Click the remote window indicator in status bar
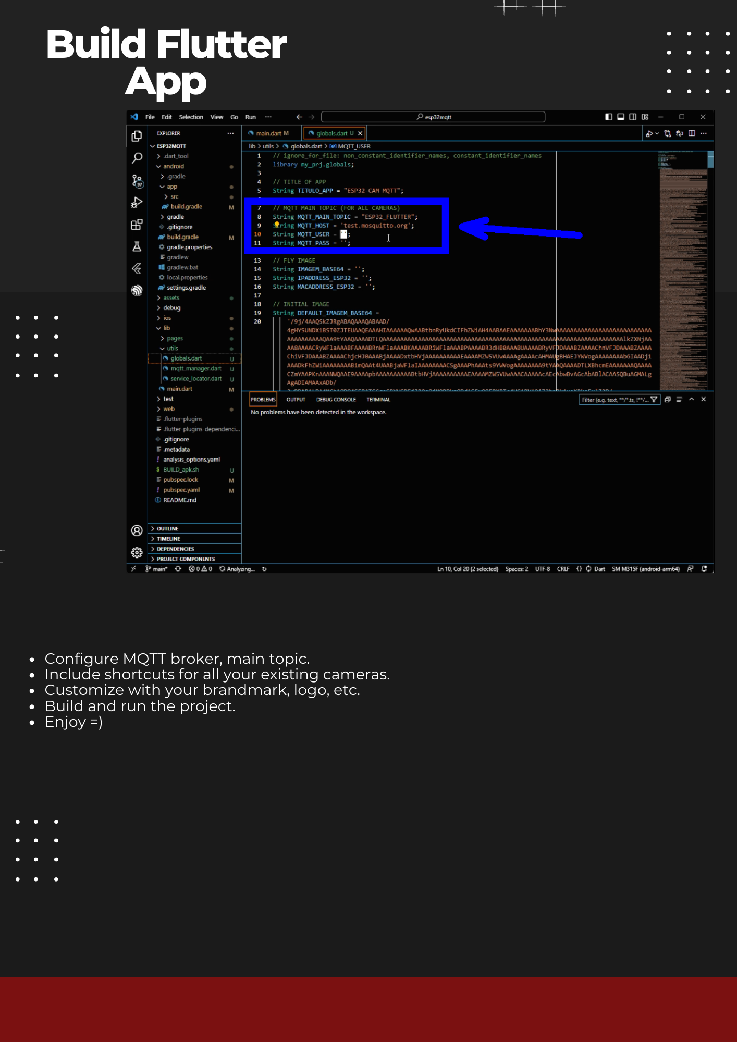The width and height of the screenshot is (737, 1042). [x=134, y=569]
